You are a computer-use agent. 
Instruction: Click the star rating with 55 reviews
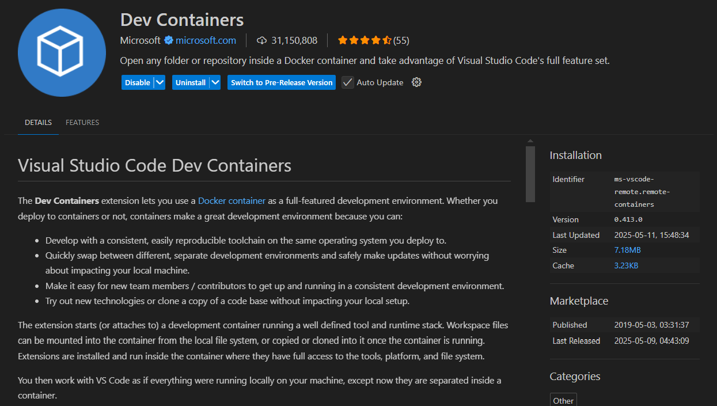point(373,40)
